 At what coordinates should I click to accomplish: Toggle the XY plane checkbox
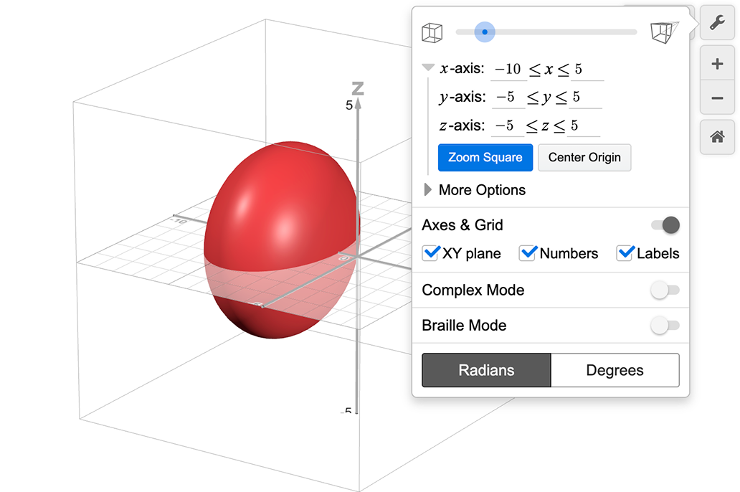click(x=432, y=253)
